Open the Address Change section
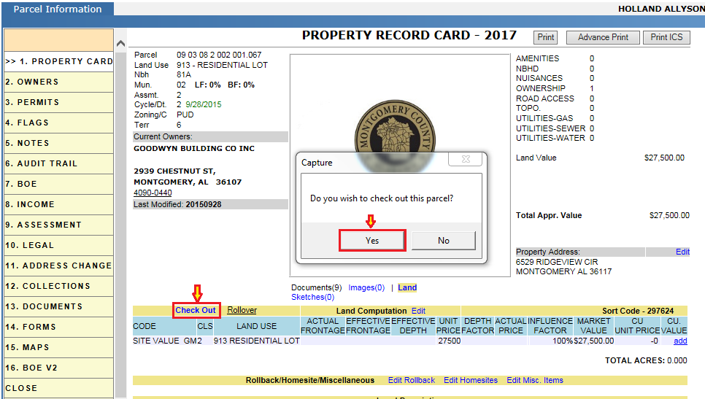Viewport: 705px width, 399px height. click(58, 266)
